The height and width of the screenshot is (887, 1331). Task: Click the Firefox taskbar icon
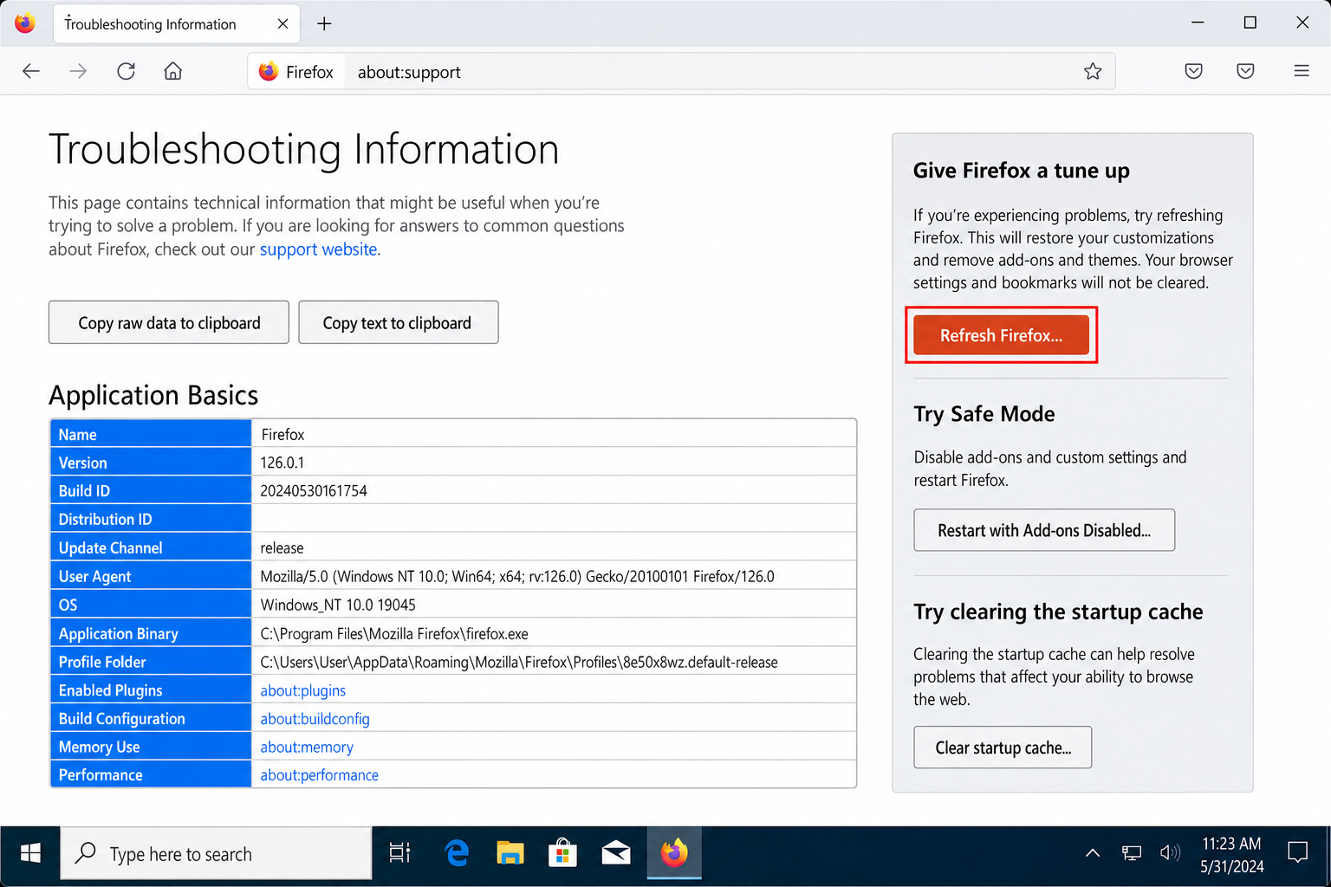674,854
